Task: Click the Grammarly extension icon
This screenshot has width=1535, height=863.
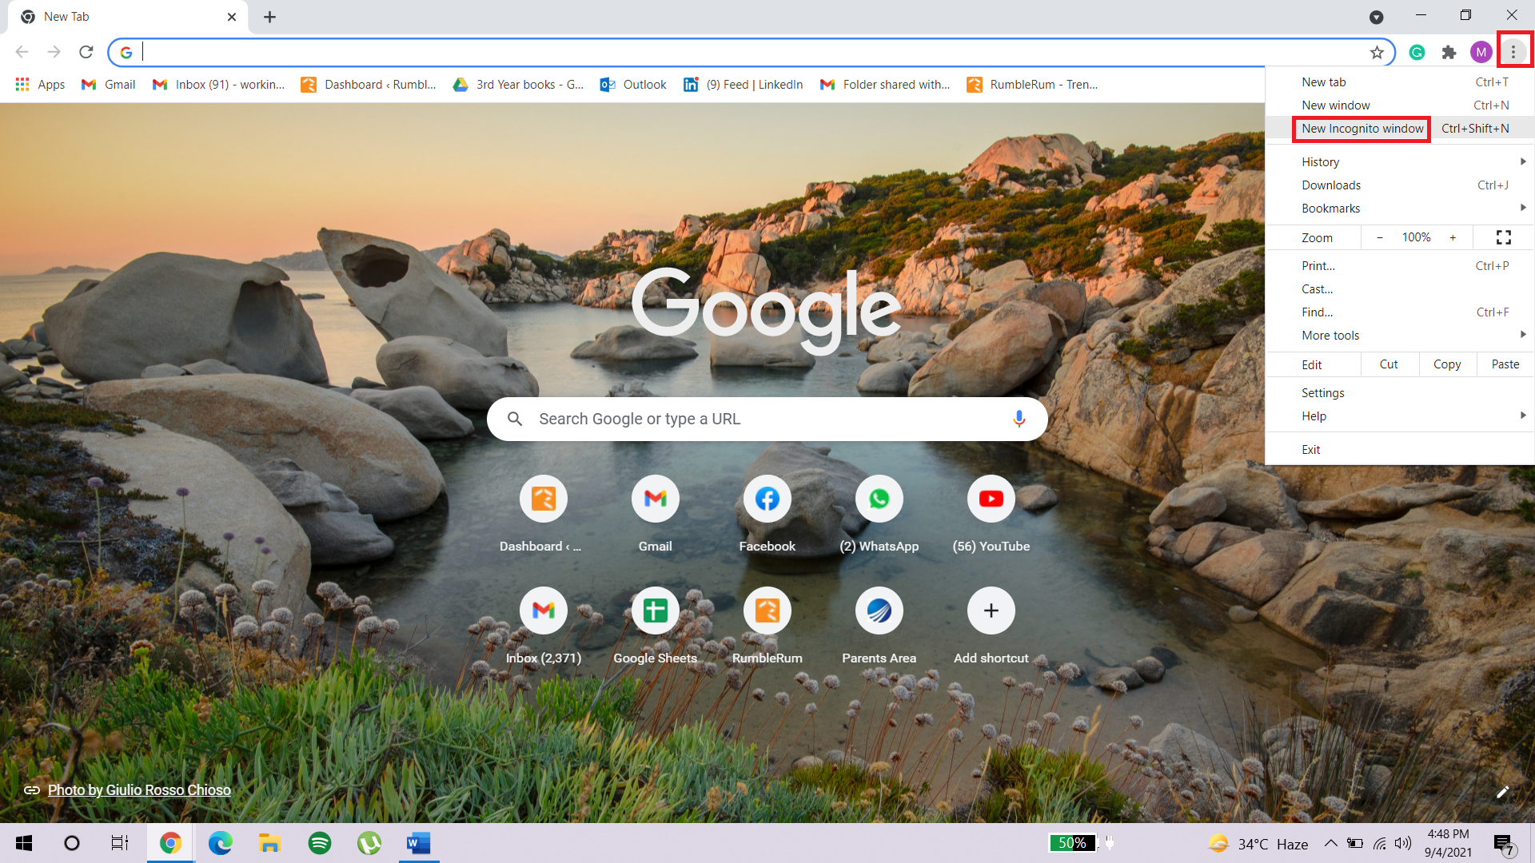Action: point(1417,53)
